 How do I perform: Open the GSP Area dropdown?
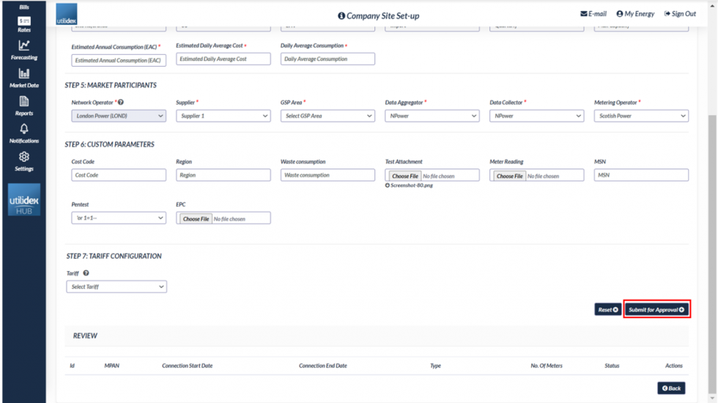pos(327,116)
